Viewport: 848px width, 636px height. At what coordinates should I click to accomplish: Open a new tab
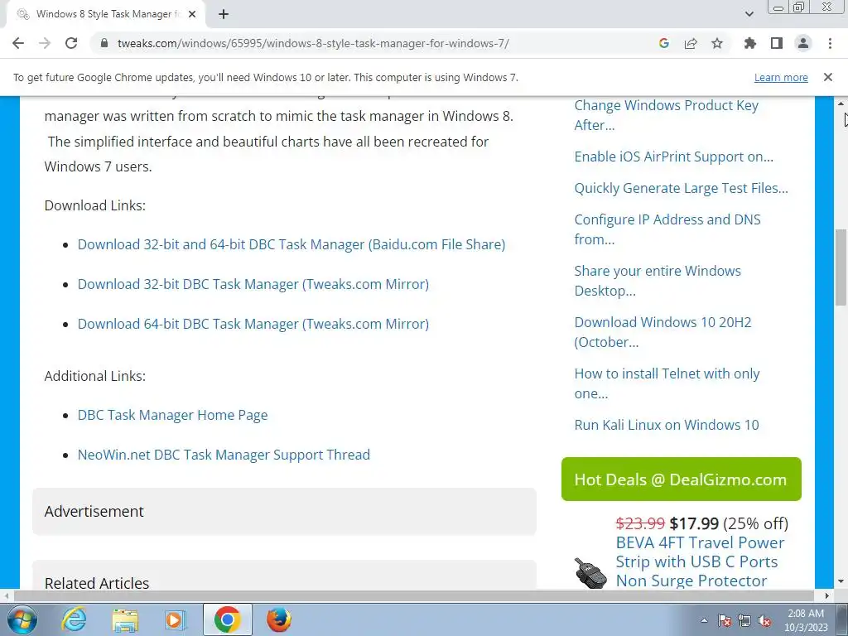click(224, 14)
